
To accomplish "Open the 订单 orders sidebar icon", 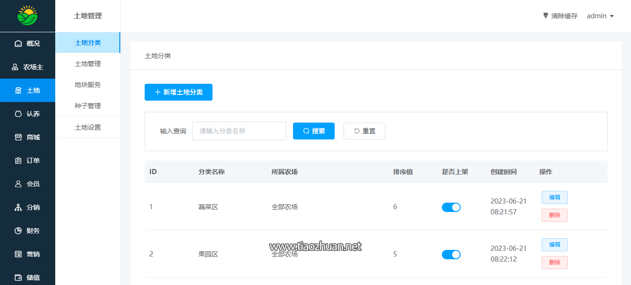I will 18,161.
